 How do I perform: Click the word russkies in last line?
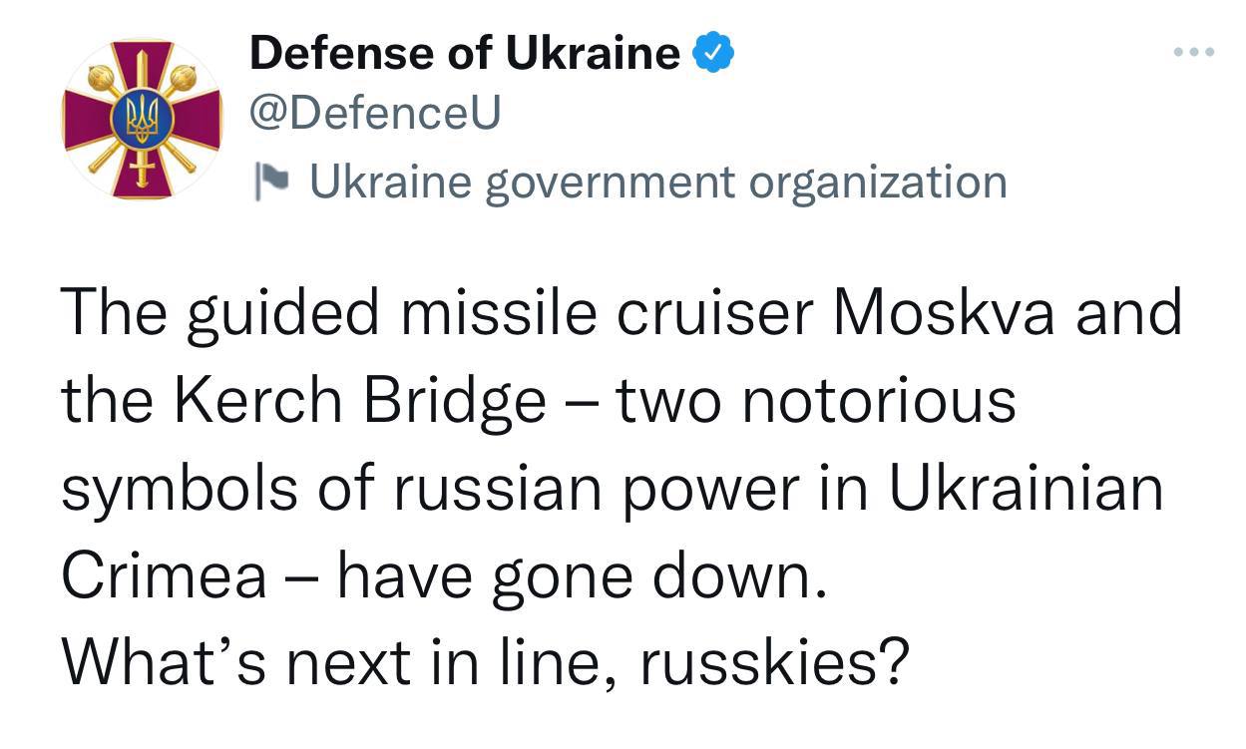774,663
